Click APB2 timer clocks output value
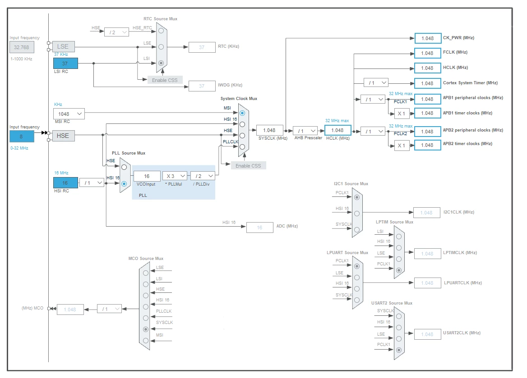 click(x=428, y=146)
